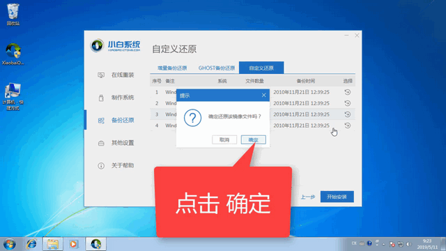Click row number 1 in the table
This screenshot has width=446, height=251.
(x=157, y=92)
